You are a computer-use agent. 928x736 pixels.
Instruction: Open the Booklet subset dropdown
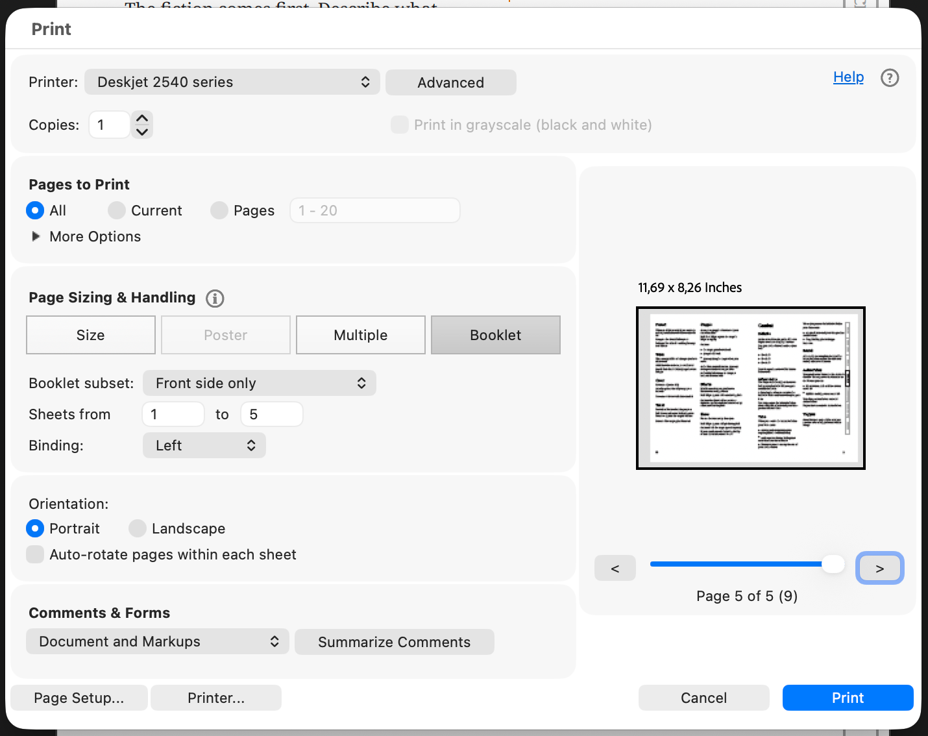260,383
